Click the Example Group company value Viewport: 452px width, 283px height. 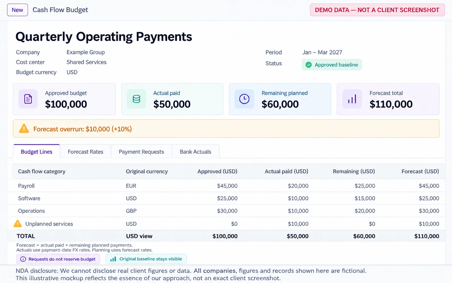click(86, 52)
